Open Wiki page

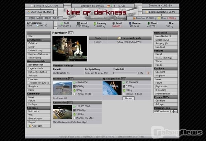pyautogui.click(x=38, y=115)
